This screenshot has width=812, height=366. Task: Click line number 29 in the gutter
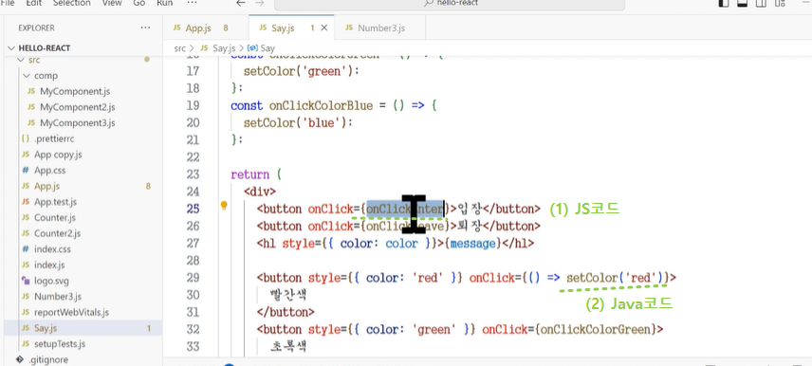point(193,278)
